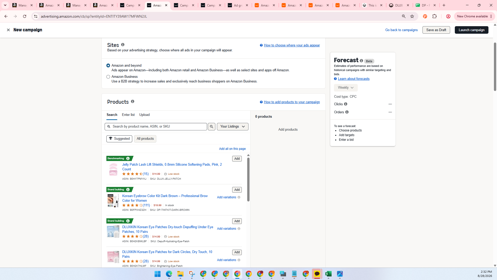
Task: Open New Chrome available menu
Action: coord(474,16)
